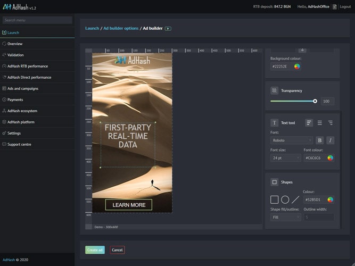The height and width of the screenshot is (266, 355).
Task: Click the Search menu input field
Action: point(37,20)
